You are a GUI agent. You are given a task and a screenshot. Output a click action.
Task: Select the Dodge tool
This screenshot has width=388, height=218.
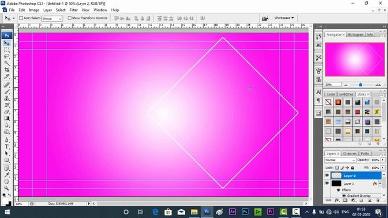[7, 132]
